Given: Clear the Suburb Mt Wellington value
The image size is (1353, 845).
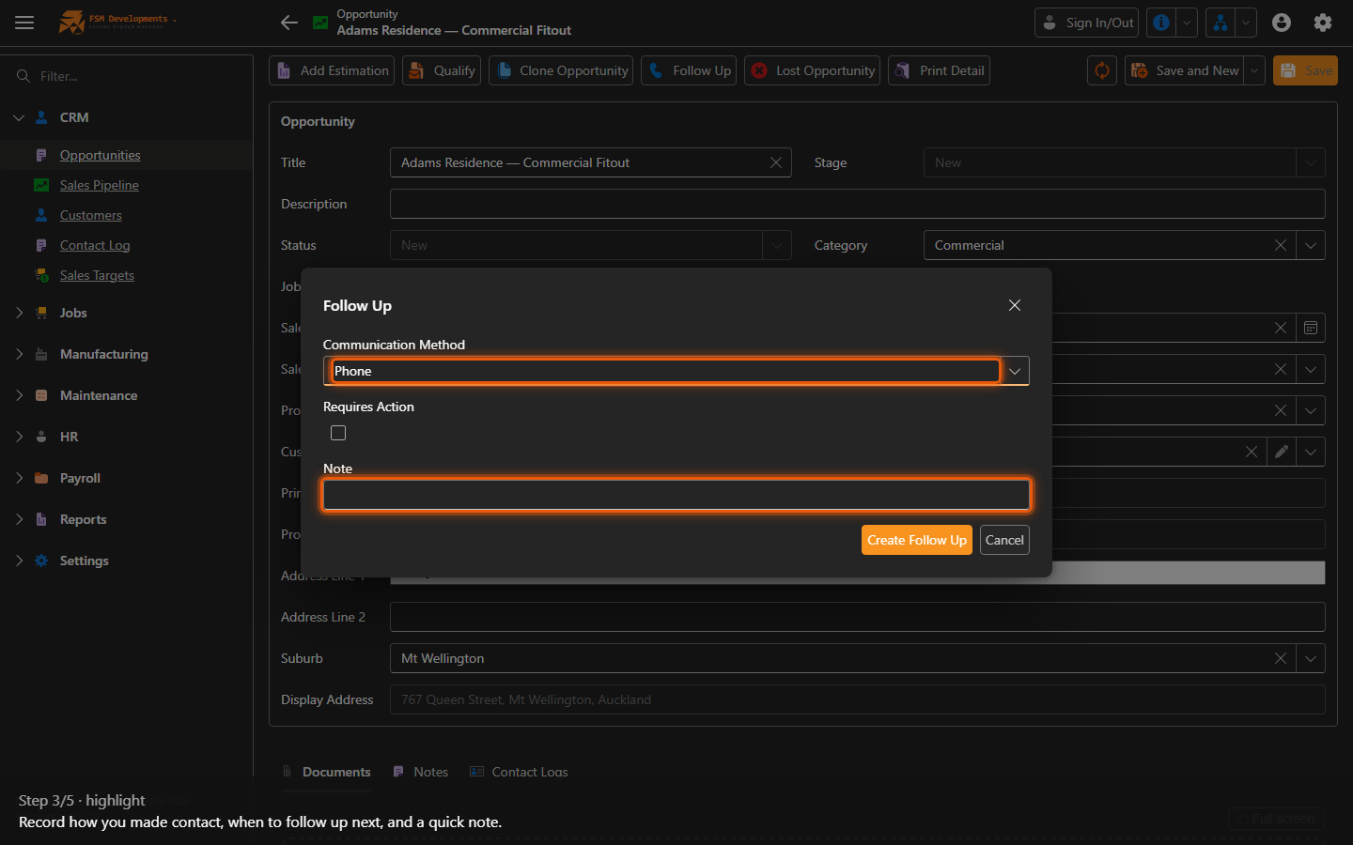Looking at the screenshot, I should pos(1281,658).
